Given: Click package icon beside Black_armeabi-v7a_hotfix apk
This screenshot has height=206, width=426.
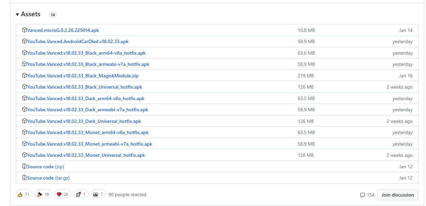Looking at the screenshot, I should pyautogui.click(x=25, y=64).
